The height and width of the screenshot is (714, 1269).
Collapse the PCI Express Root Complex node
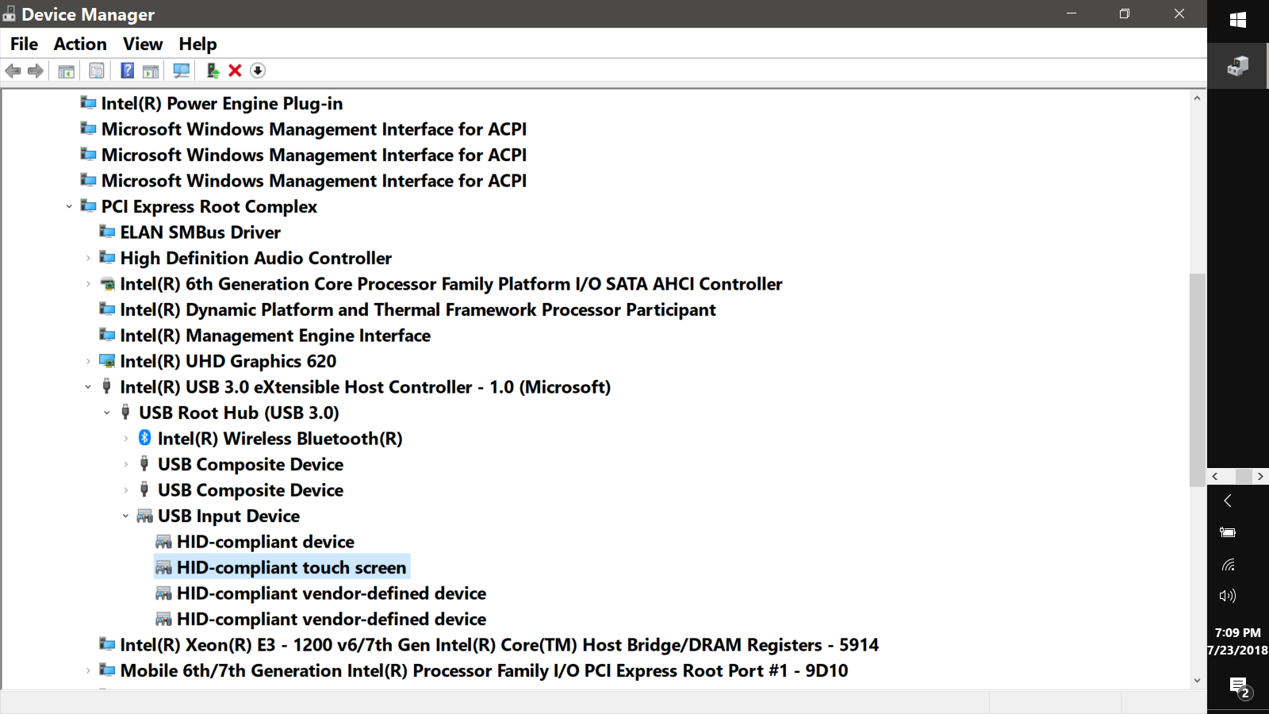[x=69, y=207]
